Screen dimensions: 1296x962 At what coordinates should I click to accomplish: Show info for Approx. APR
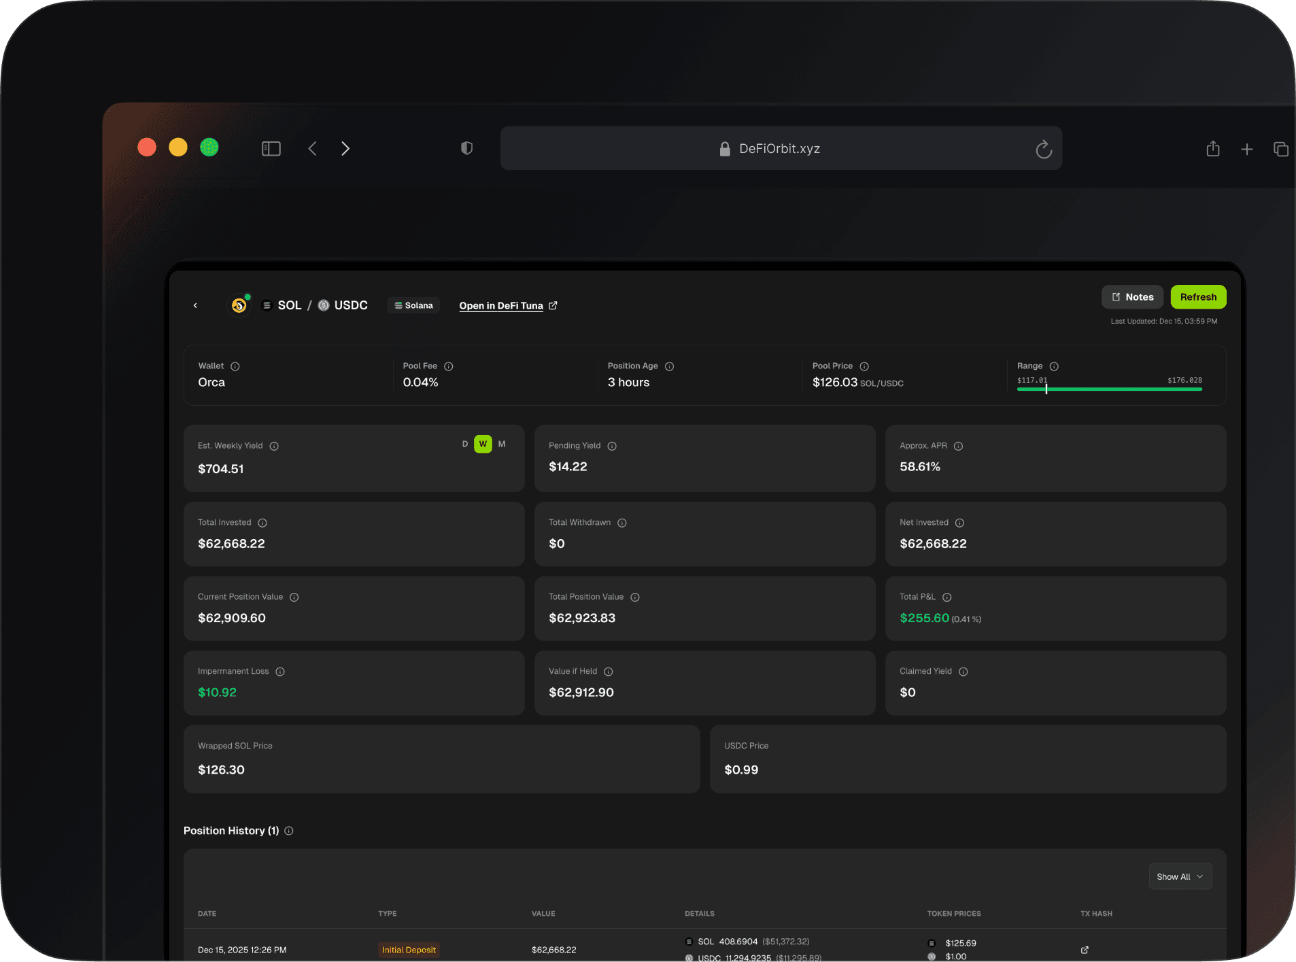coord(958,447)
